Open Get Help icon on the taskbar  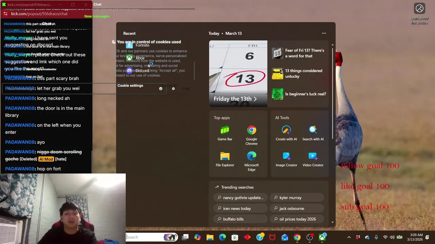(260, 237)
